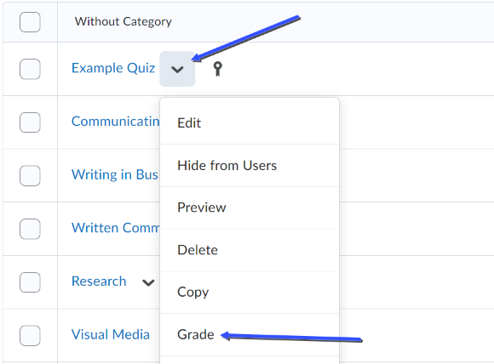Open the Visual Media quiz link
The image size is (494, 364).
[111, 334]
